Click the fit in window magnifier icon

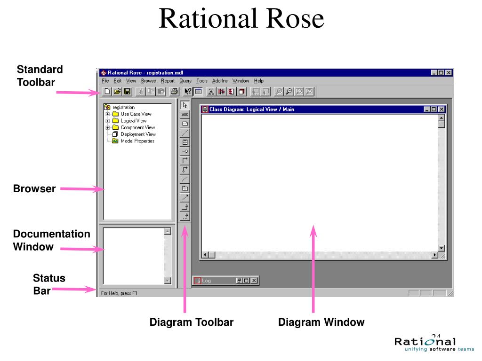(299, 92)
